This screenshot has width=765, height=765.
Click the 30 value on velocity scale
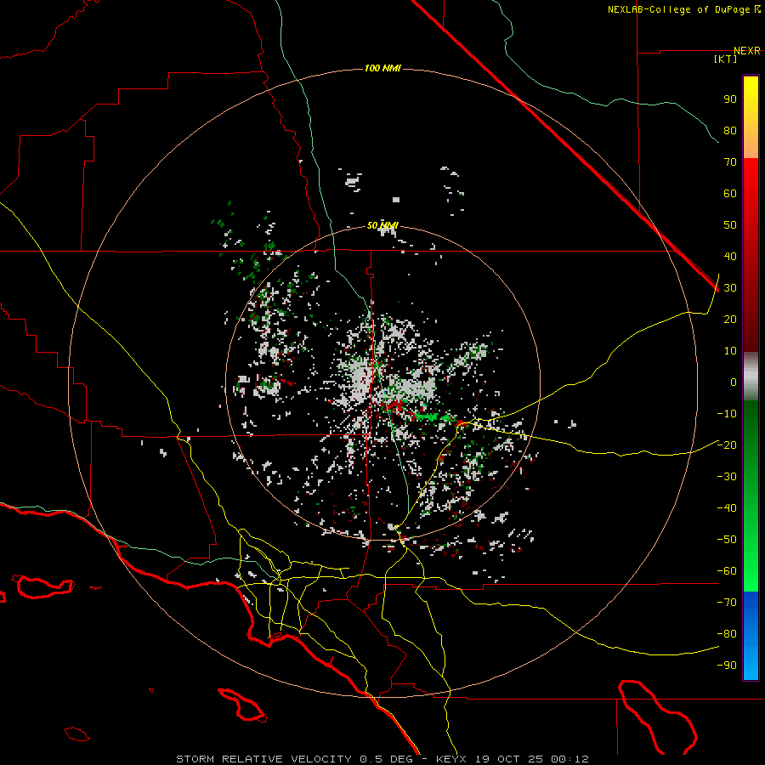730,288
